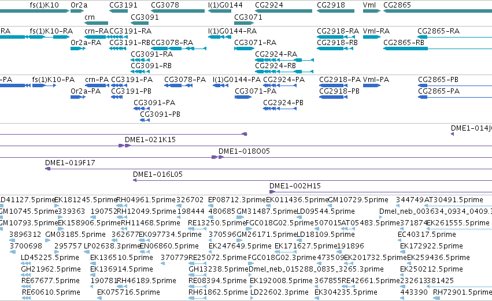Viewport: 492px width, 301px height.
Task: Open the CG2865-RA transcript label
Action: point(439,31)
